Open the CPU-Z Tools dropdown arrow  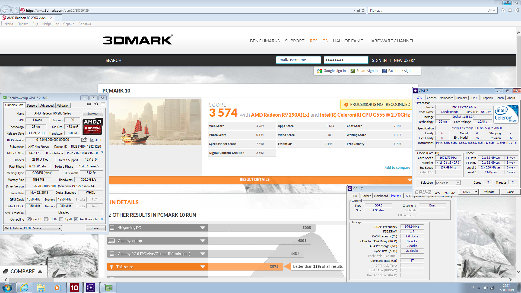(476, 192)
